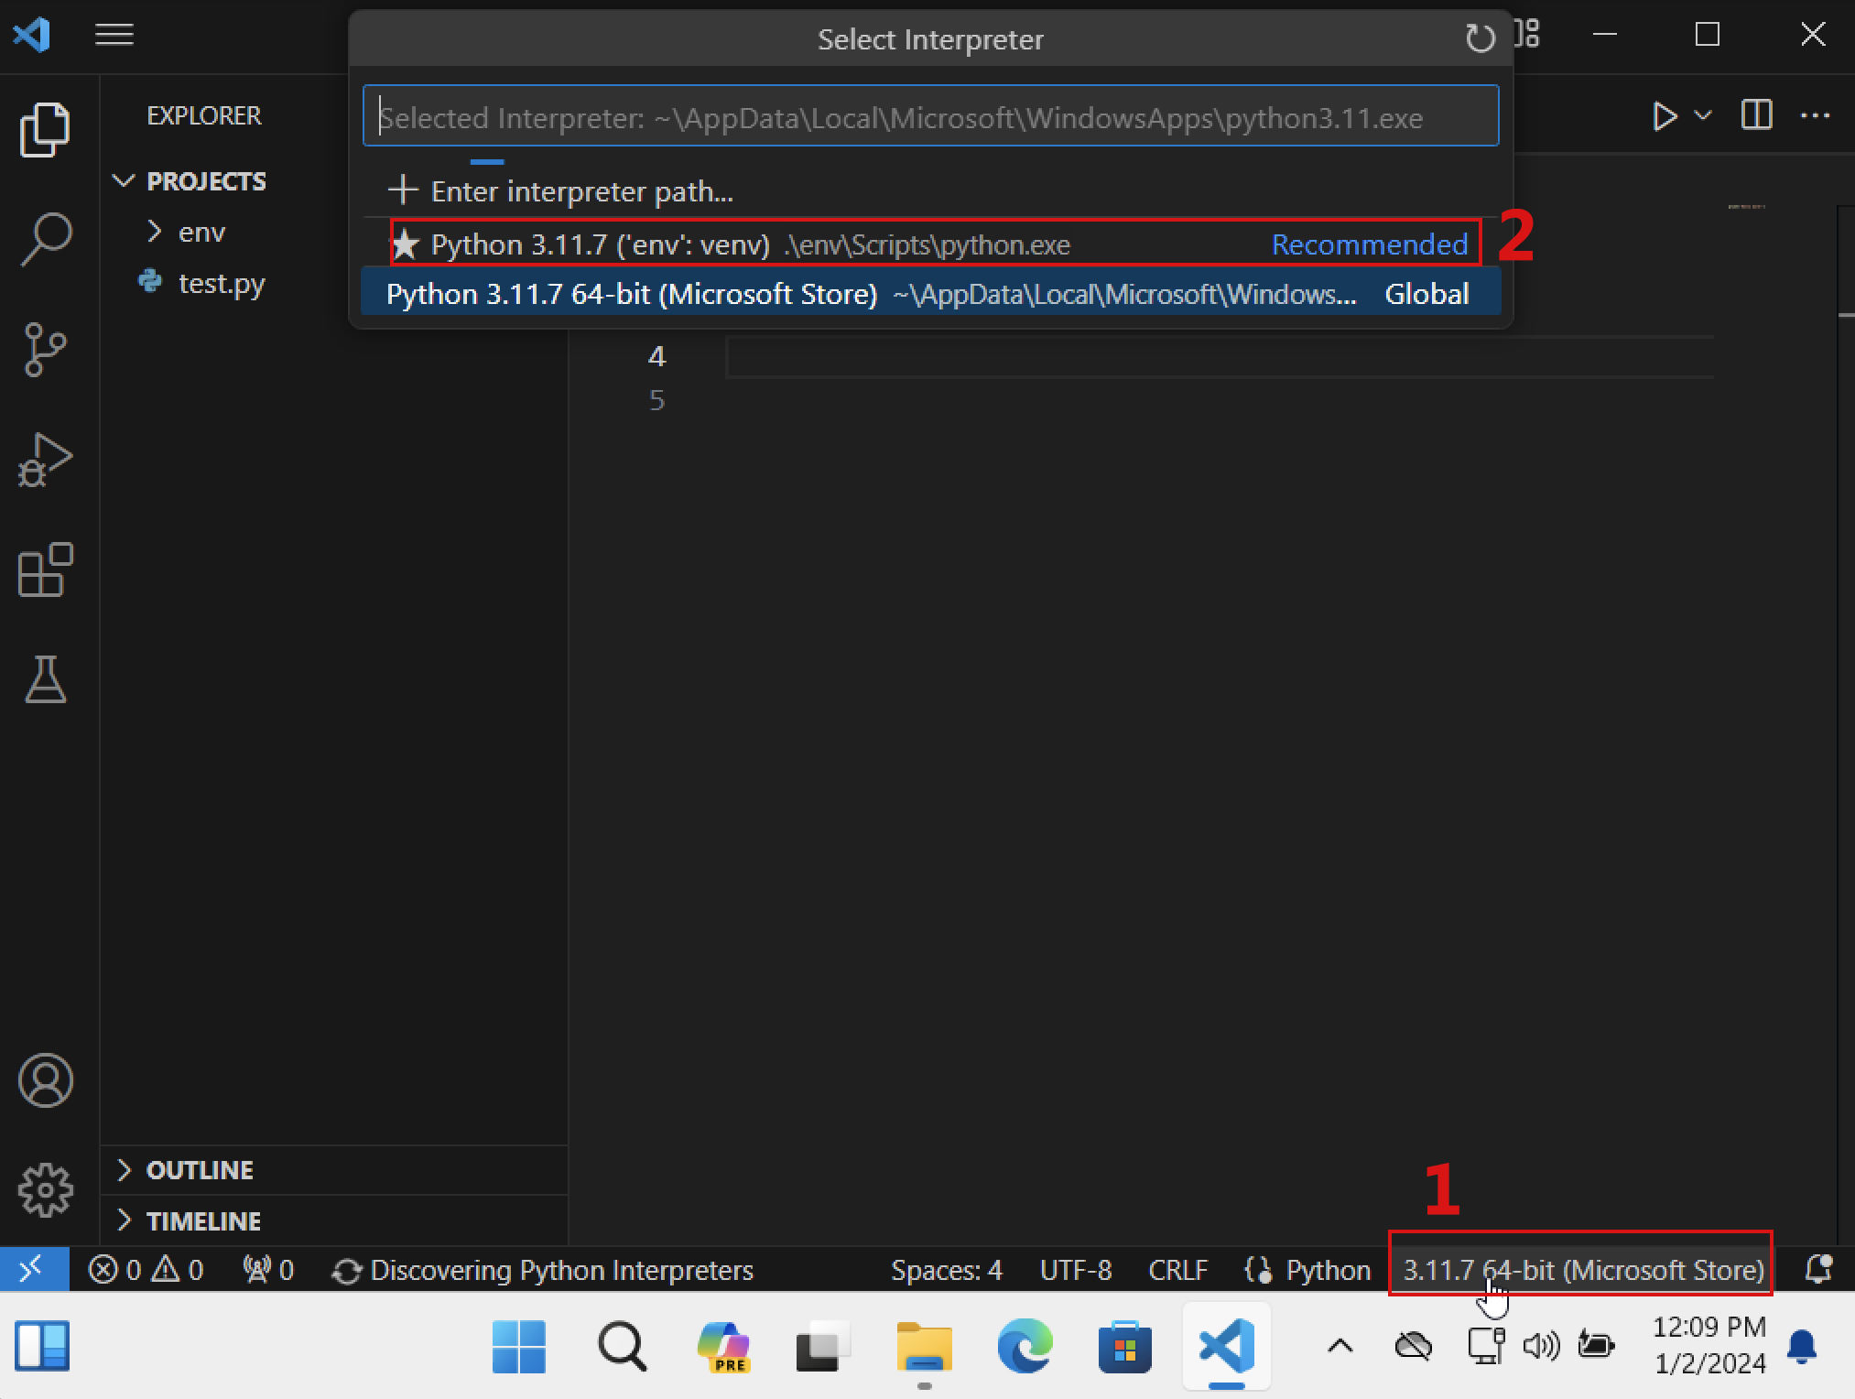Viewport: 1855px width, 1399px height.
Task: Open the status bar notifications bell
Action: coord(1817,1269)
